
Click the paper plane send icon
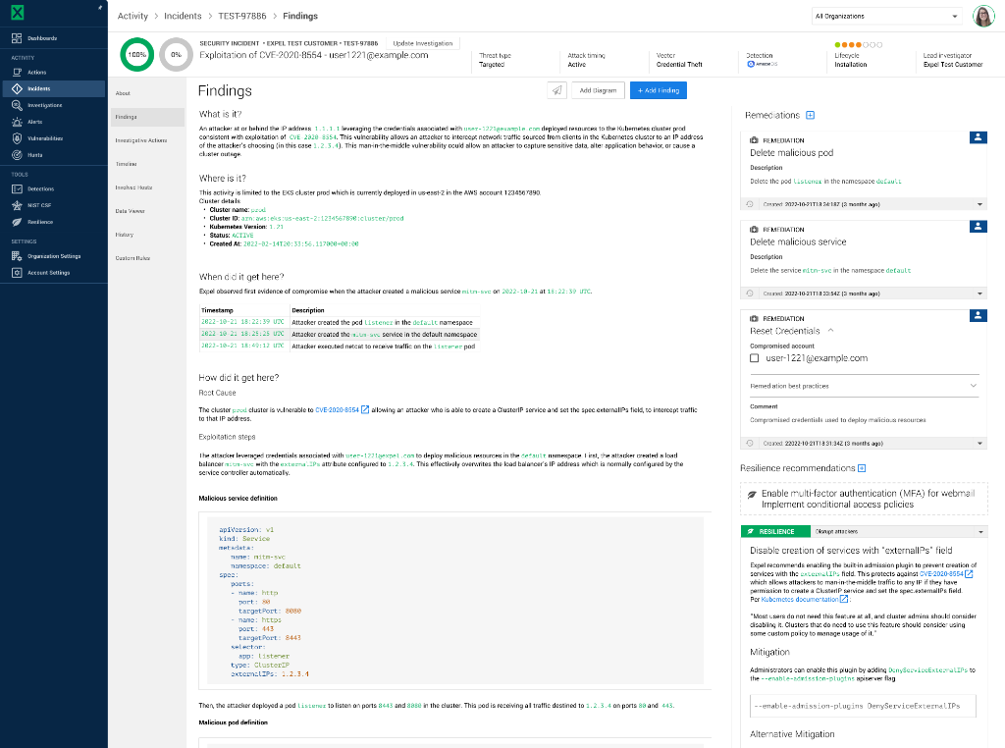click(557, 90)
